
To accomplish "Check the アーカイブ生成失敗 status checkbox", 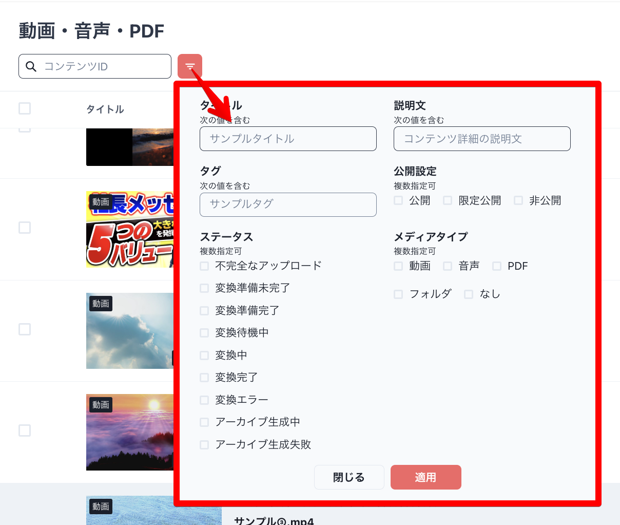I will (x=204, y=444).
